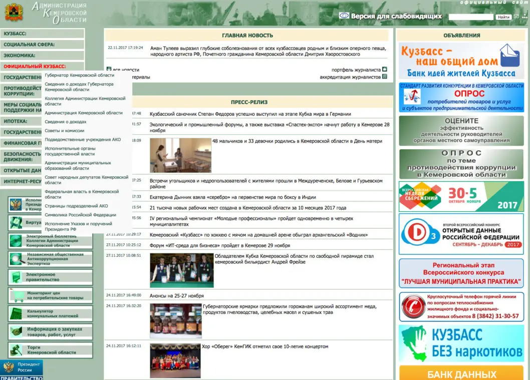The height and width of the screenshot is (380, 530).
Task: Open the sitemap icon in header
Action: point(525,16)
